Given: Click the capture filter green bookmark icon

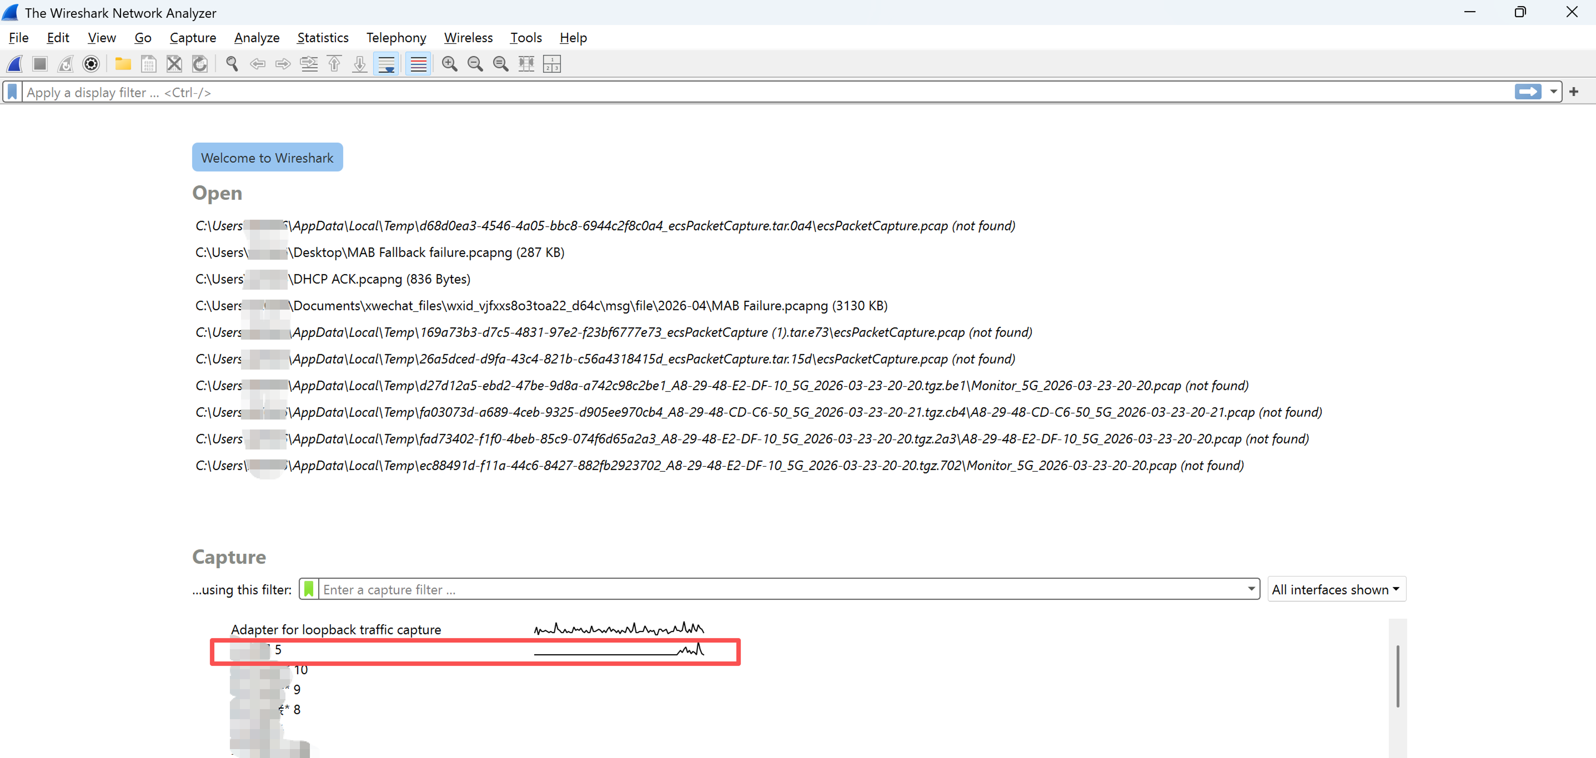Looking at the screenshot, I should [309, 589].
